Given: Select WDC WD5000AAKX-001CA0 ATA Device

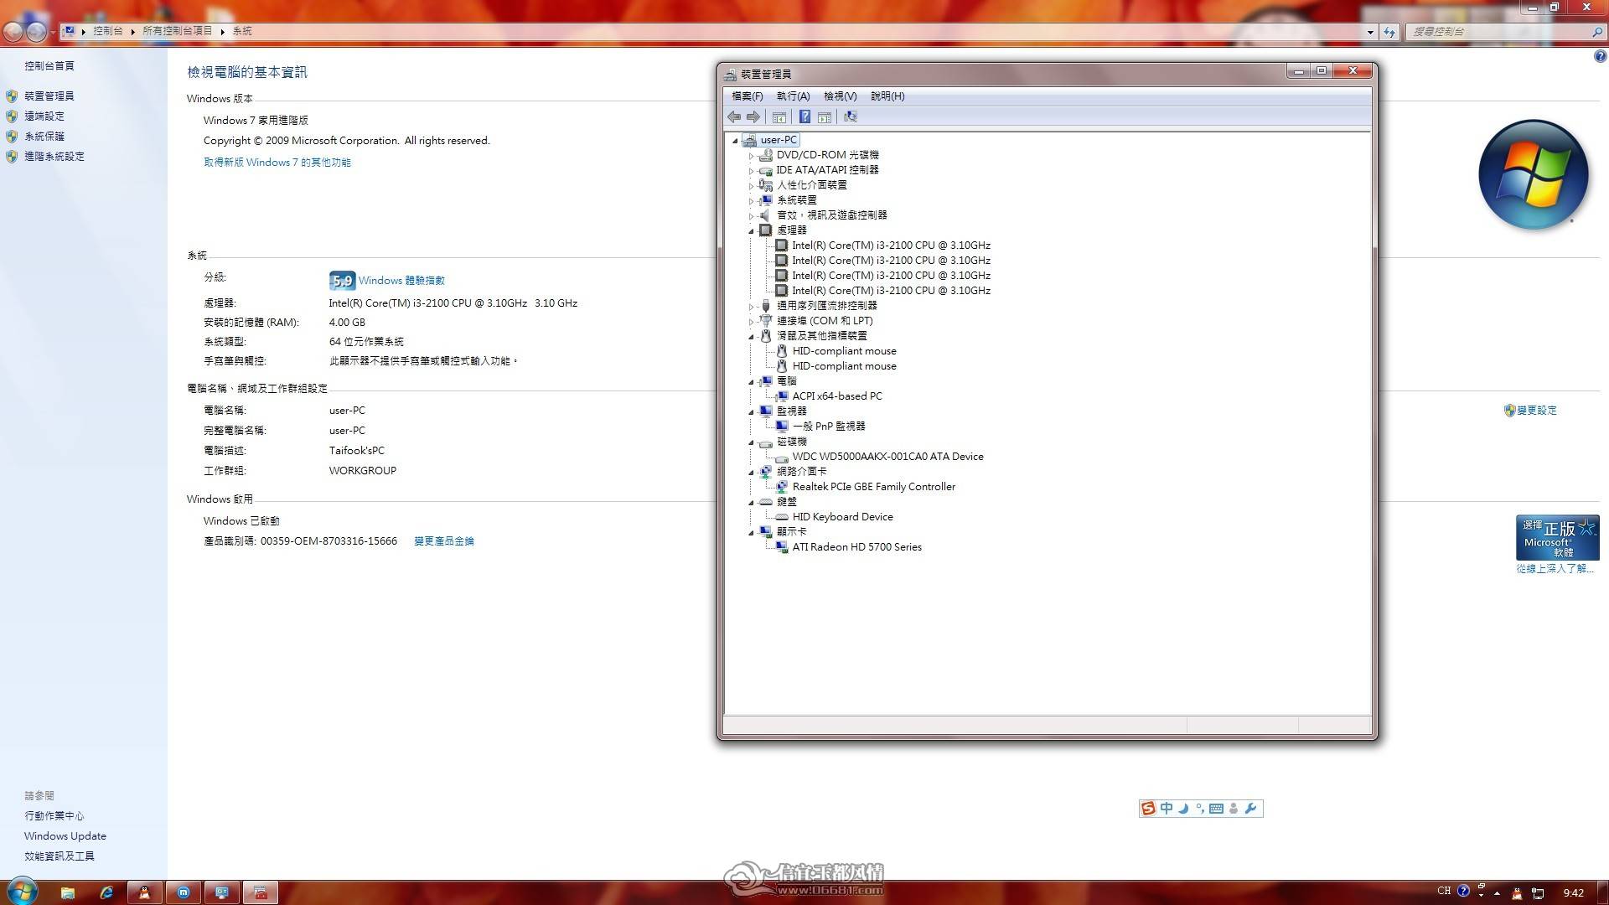Looking at the screenshot, I should 887,457.
